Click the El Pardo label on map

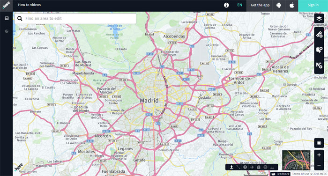coord(121,49)
